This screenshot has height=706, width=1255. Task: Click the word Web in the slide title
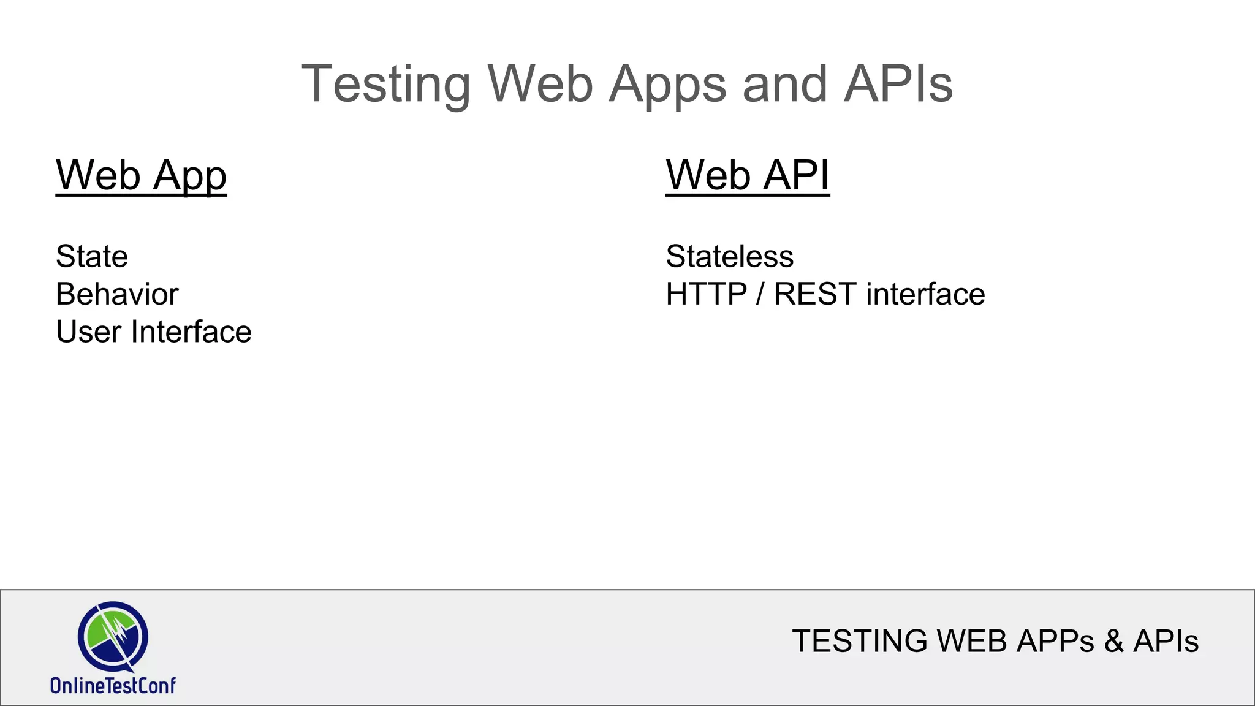(540, 84)
